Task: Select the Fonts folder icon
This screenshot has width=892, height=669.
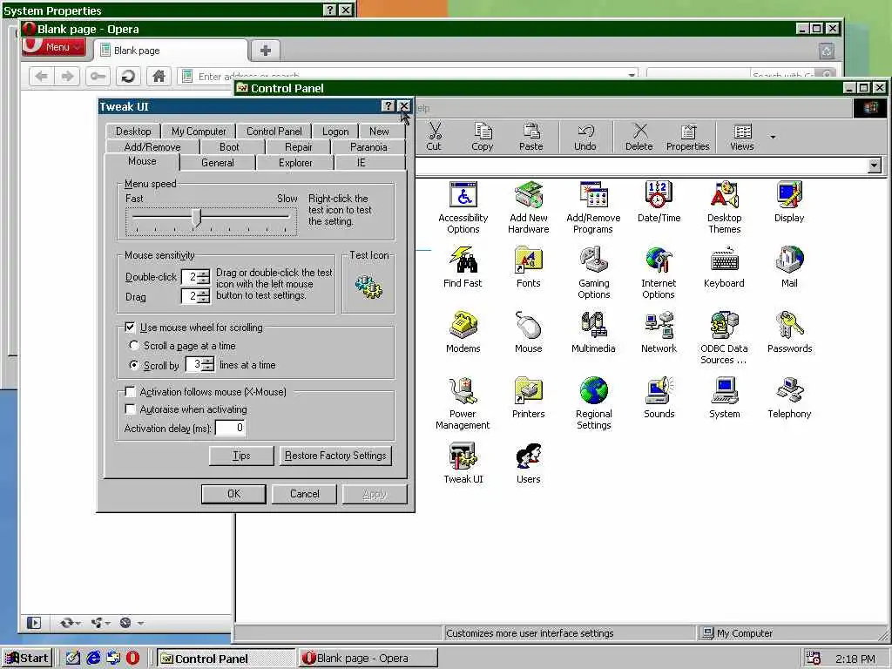Action: tap(529, 267)
